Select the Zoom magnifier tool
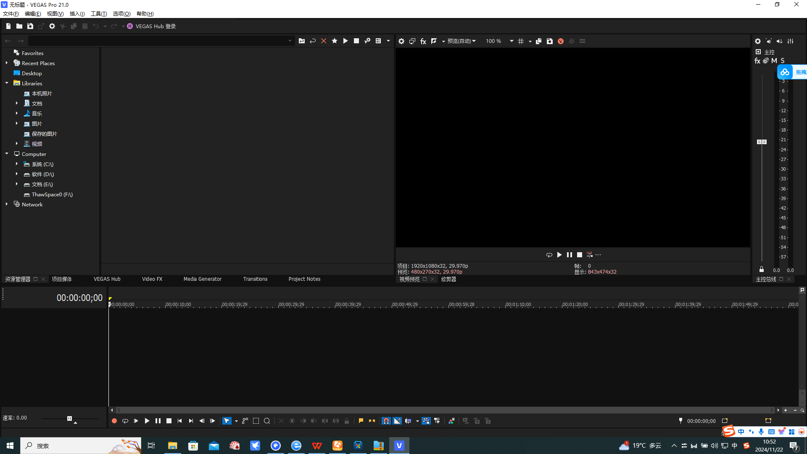 pyautogui.click(x=267, y=421)
